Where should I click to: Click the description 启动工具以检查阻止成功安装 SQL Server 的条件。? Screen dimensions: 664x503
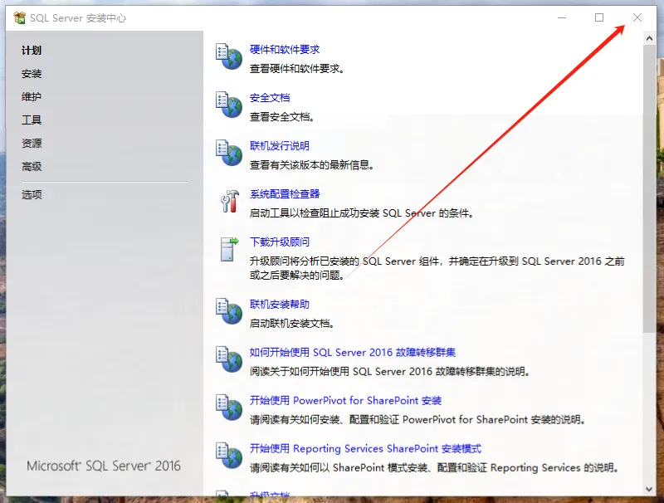[x=361, y=213]
